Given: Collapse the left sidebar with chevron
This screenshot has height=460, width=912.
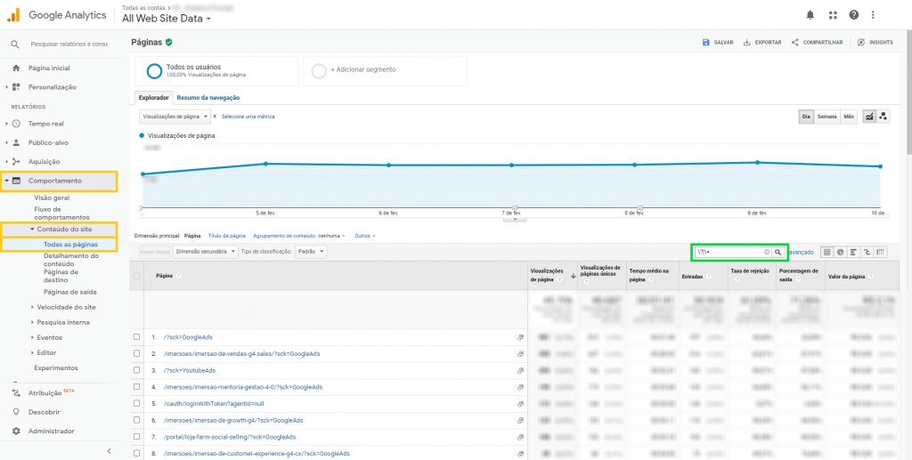Looking at the screenshot, I should tap(110, 451).
